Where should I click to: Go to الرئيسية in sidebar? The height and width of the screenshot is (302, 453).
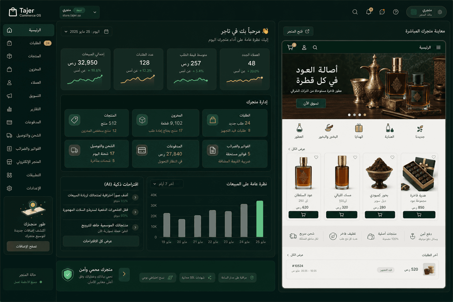click(x=29, y=30)
